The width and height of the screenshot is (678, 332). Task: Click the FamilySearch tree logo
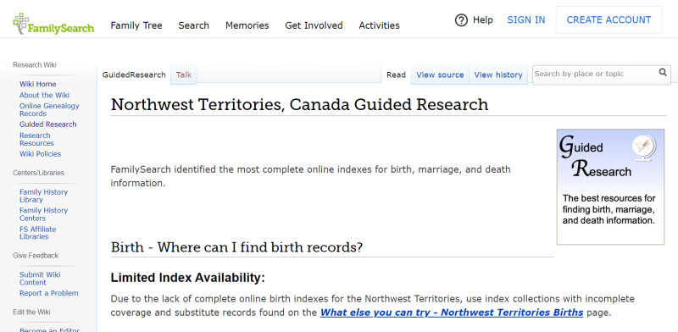(x=53, y=24)
